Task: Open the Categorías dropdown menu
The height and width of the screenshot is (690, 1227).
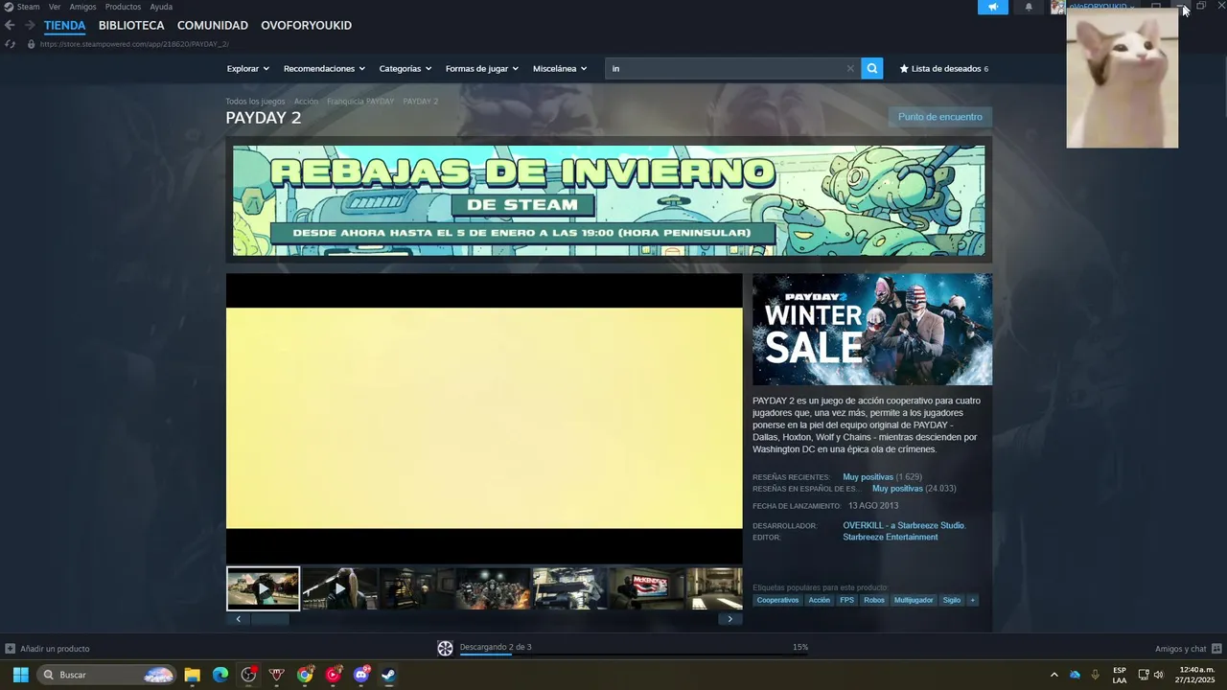Action: 405,69
